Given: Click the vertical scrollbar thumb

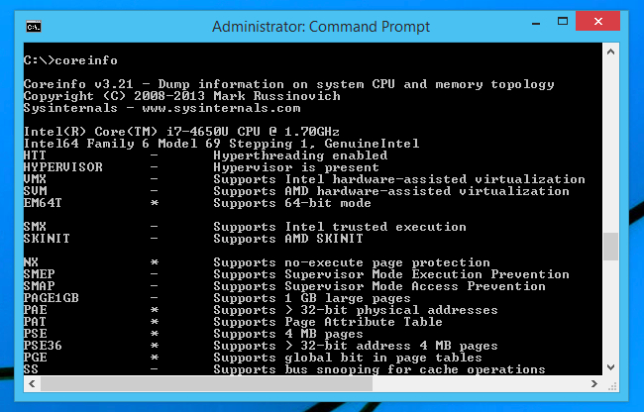Looking at the screenshot, I should [x=610, y=247].
